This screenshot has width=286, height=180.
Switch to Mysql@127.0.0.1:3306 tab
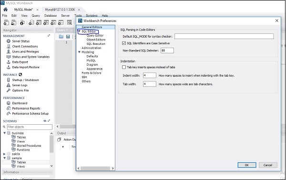click(60, 10)
